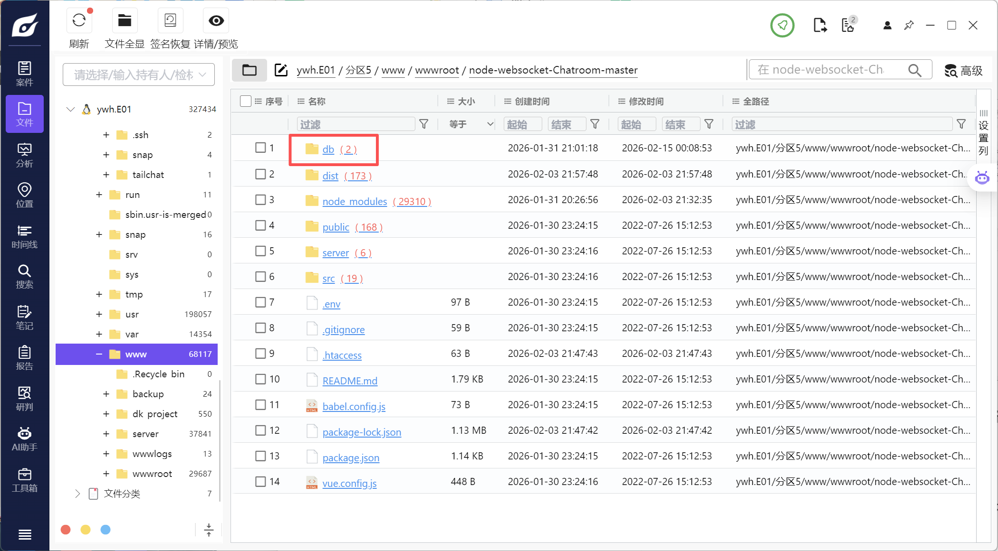Open the 工具箱 toolbox sidebar icon
The image size is (998, 551).
point(25,480)
